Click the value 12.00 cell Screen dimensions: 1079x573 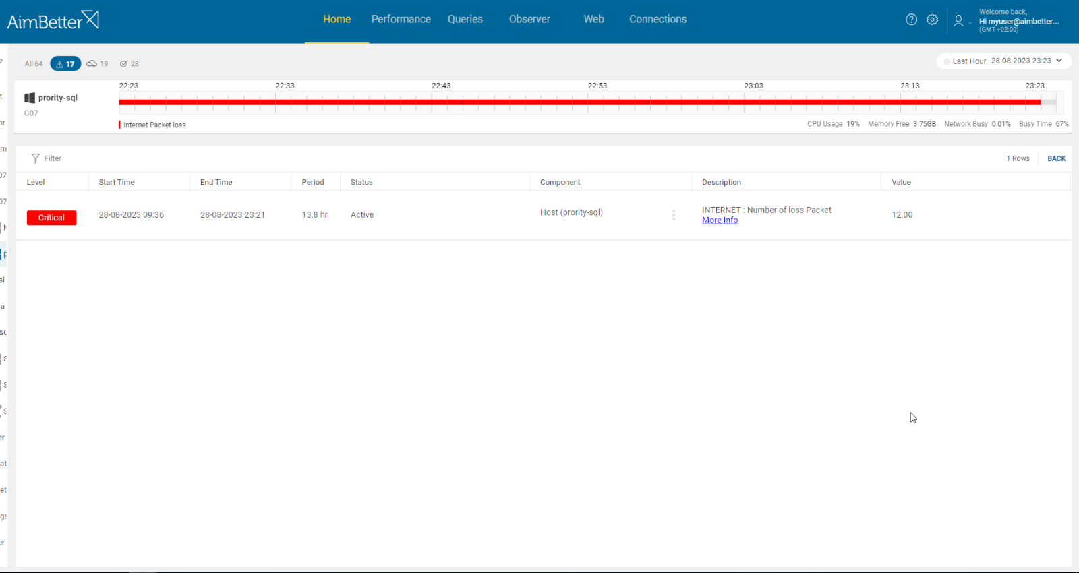tap(902, 215)
